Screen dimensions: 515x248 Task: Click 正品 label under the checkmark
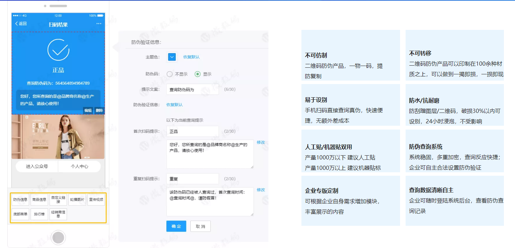point(58,70)
